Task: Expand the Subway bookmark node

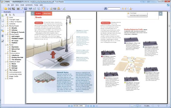Action: 8,30
